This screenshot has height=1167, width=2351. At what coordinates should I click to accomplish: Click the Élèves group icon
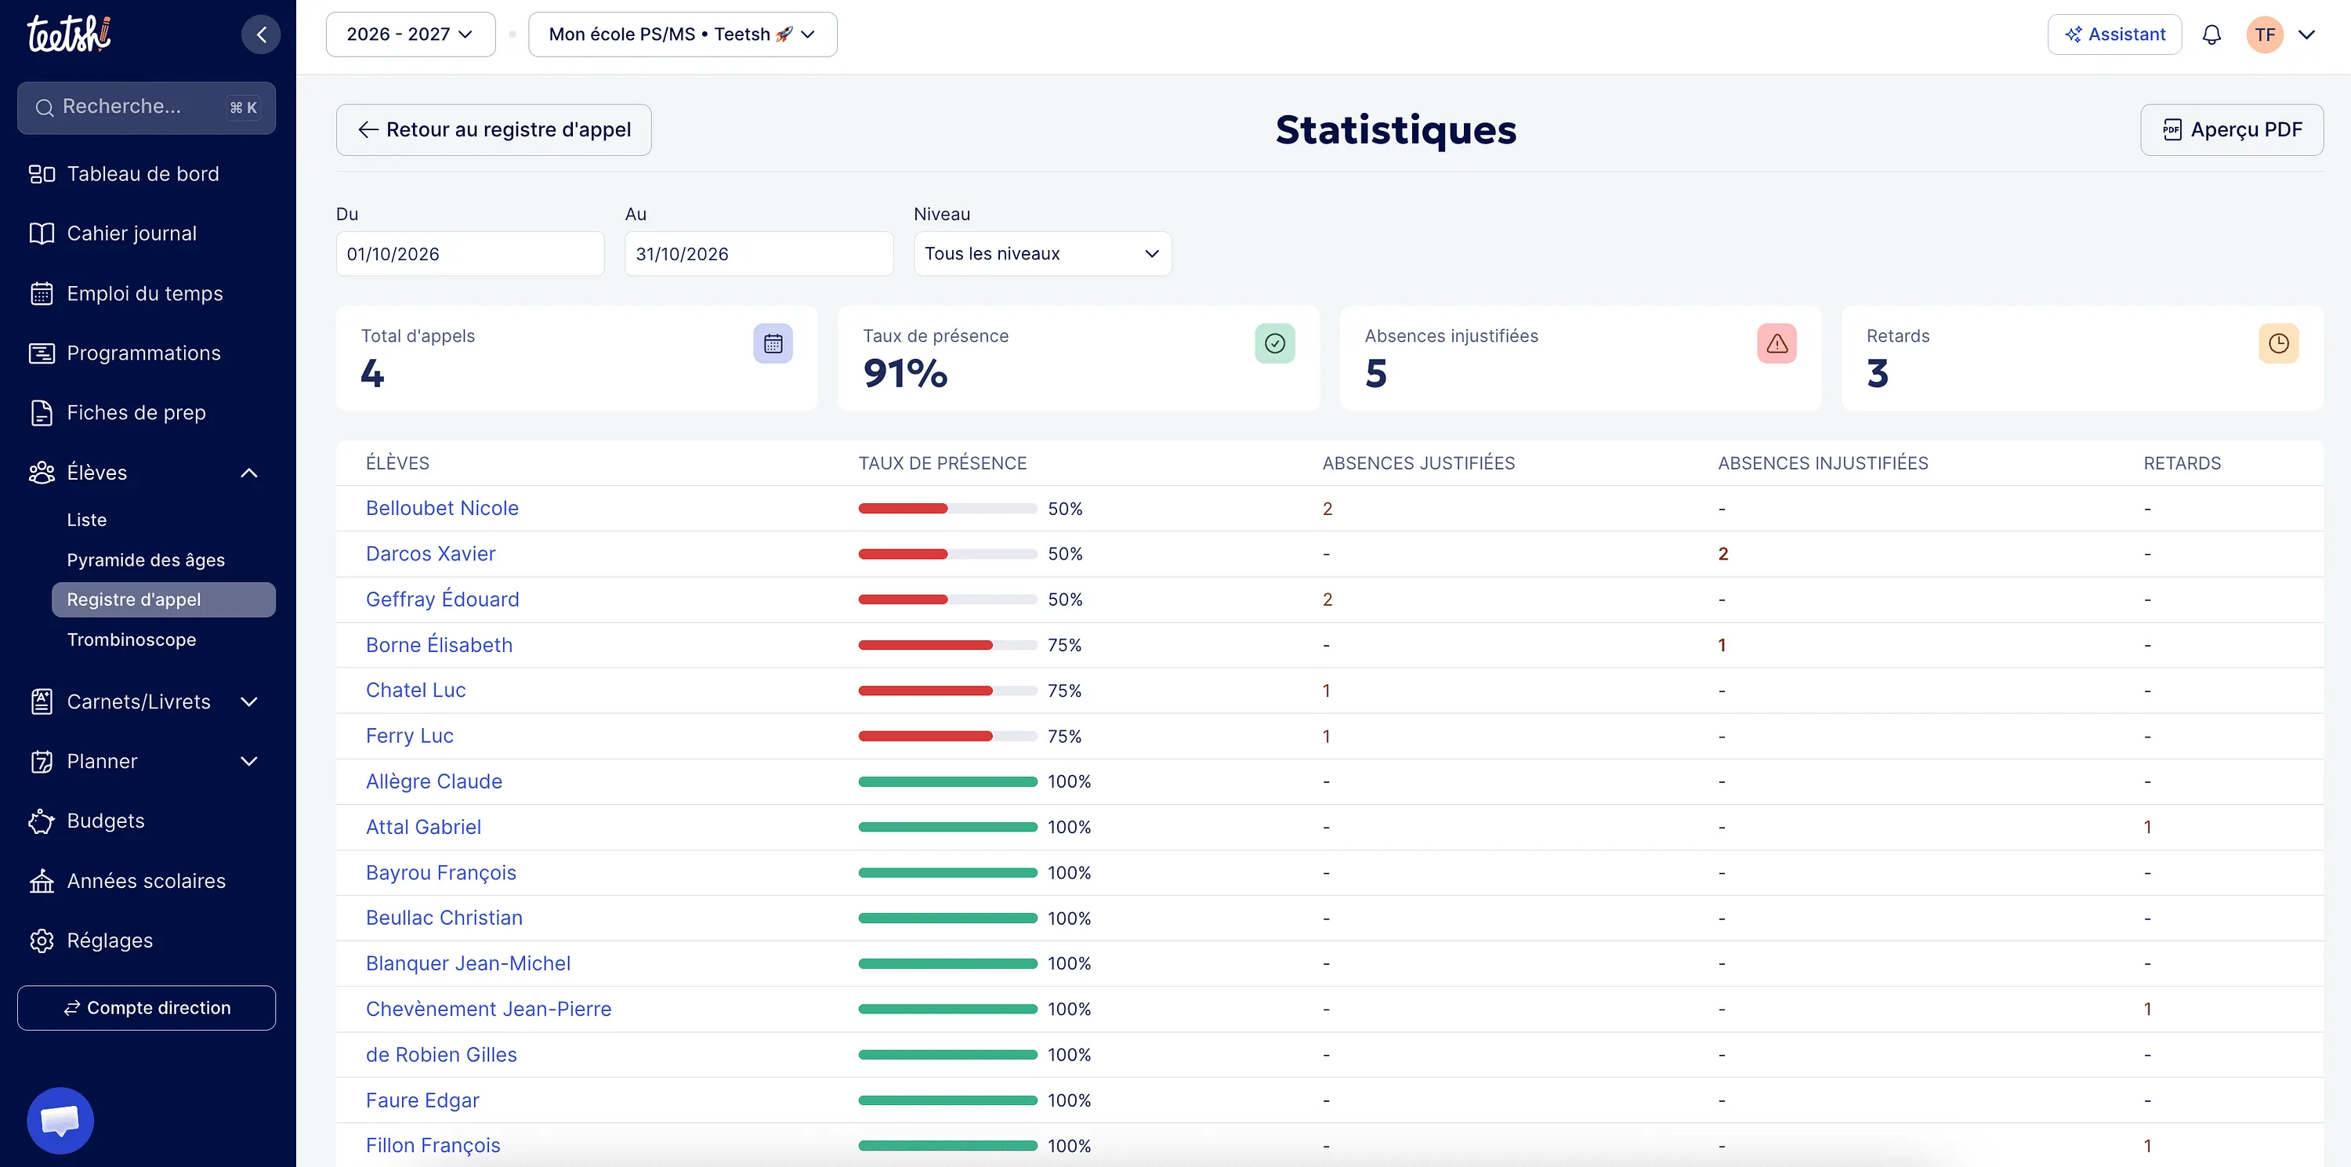(42, 473)
